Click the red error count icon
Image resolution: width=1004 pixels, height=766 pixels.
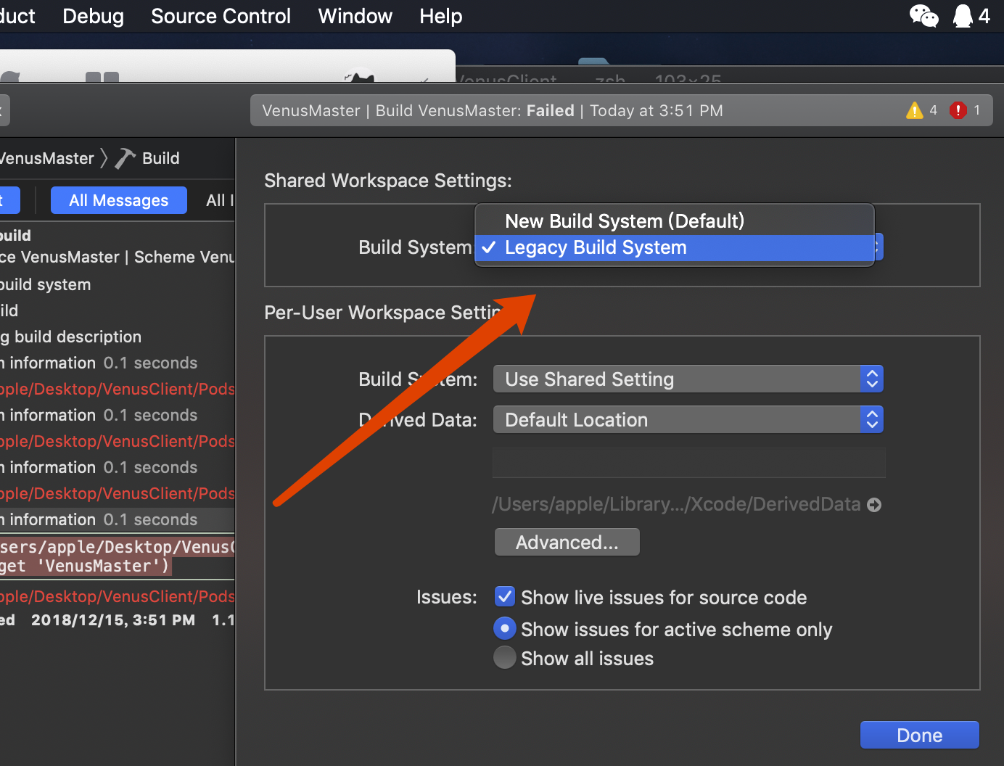coord(958,110)
